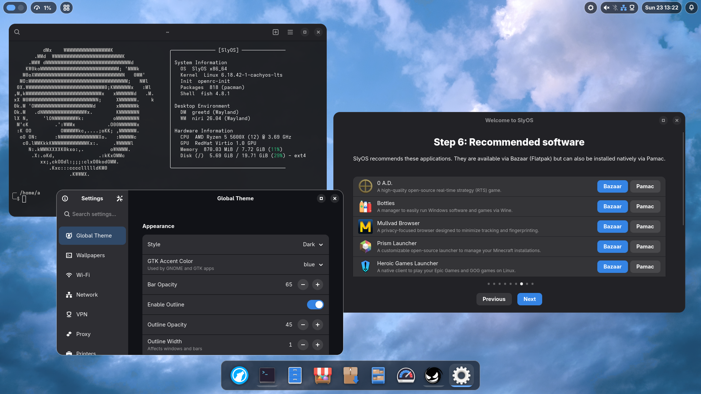Open the package installer box icon in dock
701x394 pixels.
(x=350, y=375)
